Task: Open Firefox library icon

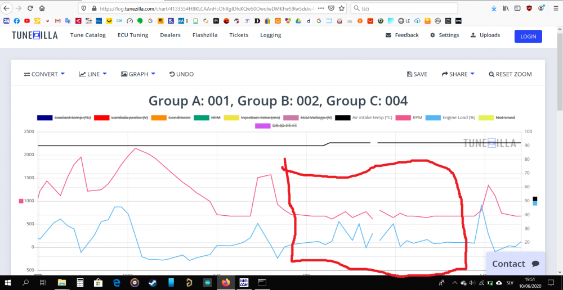Action: pos(506,8)
